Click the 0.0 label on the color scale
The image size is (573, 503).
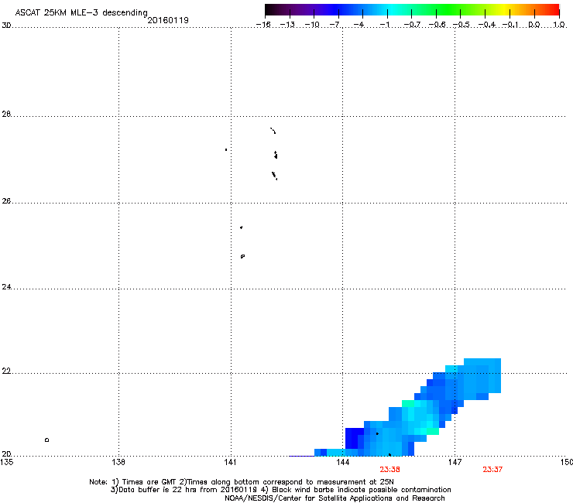click(534, 25)
